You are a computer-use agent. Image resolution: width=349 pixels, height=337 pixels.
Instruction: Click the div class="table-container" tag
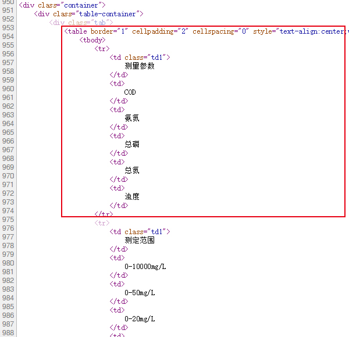coord(88,14)
